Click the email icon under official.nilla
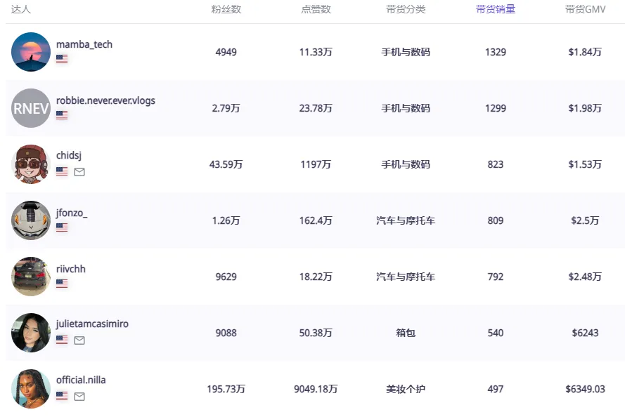 [79, 397]
